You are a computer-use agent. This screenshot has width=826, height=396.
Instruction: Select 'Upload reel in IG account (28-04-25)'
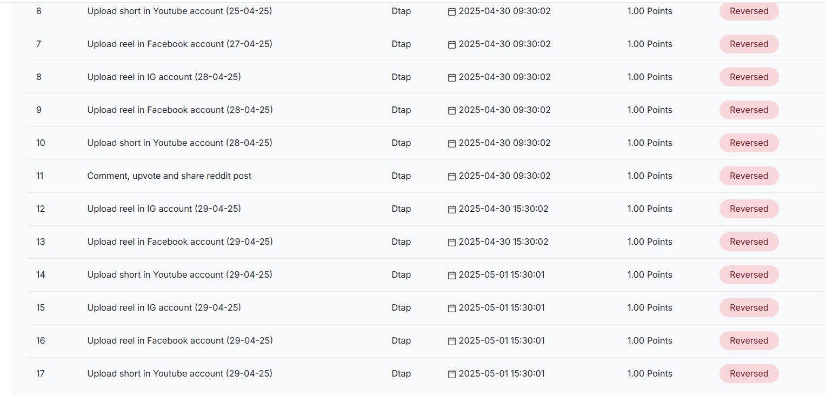coord(164,77)
